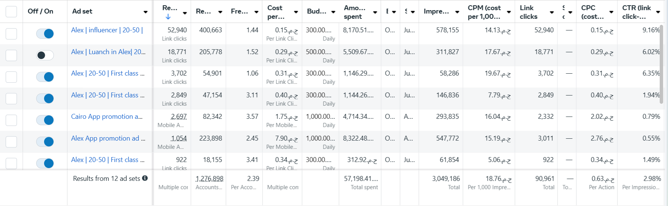Tick the select-all checkbox in the header
Image resolution: width=668 pixels, height=206 pixels.
tap(11, 11)
